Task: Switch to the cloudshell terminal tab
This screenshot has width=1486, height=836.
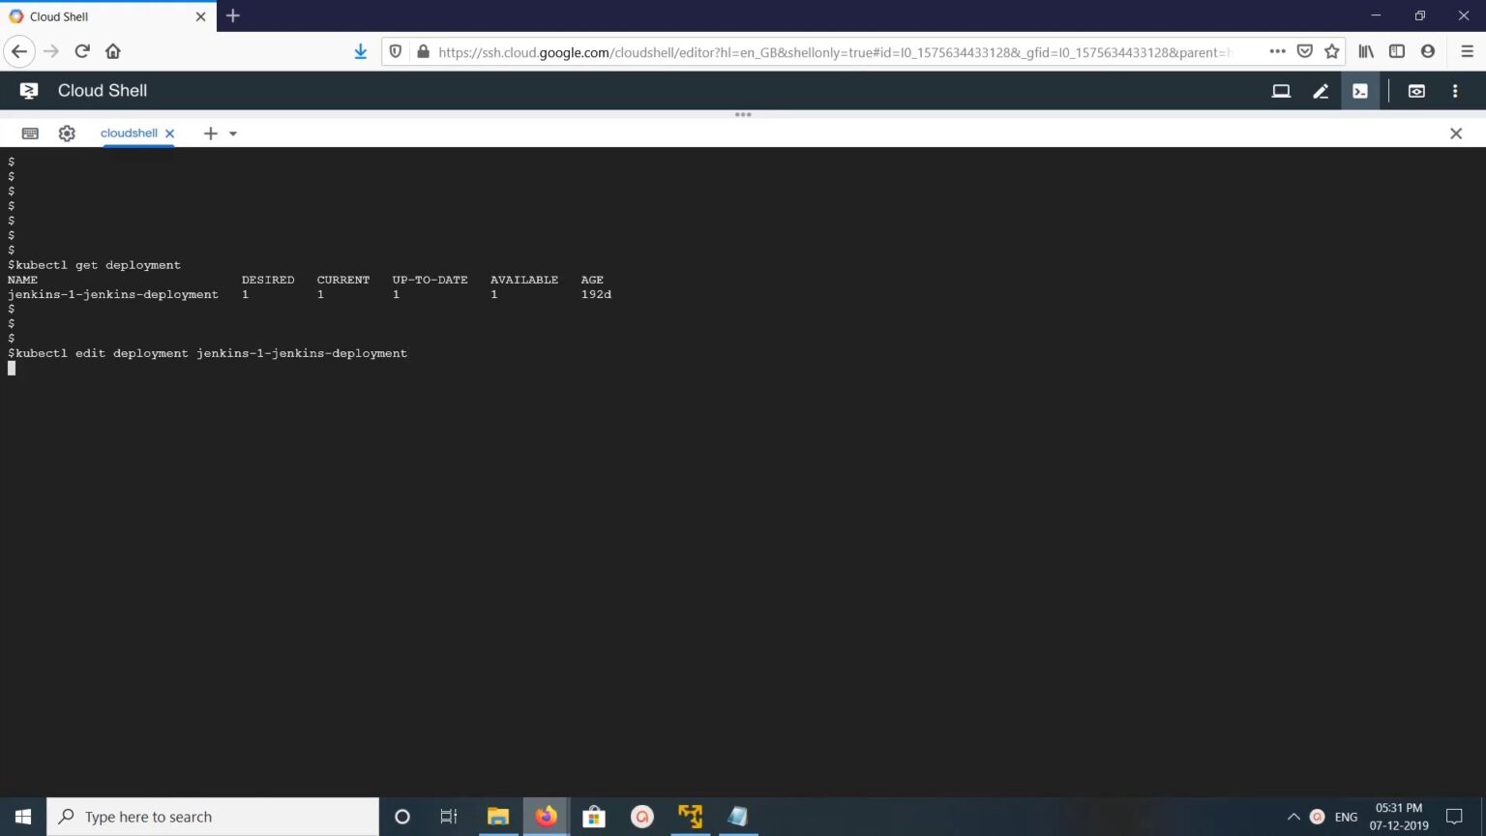Action: coord(131,133)
